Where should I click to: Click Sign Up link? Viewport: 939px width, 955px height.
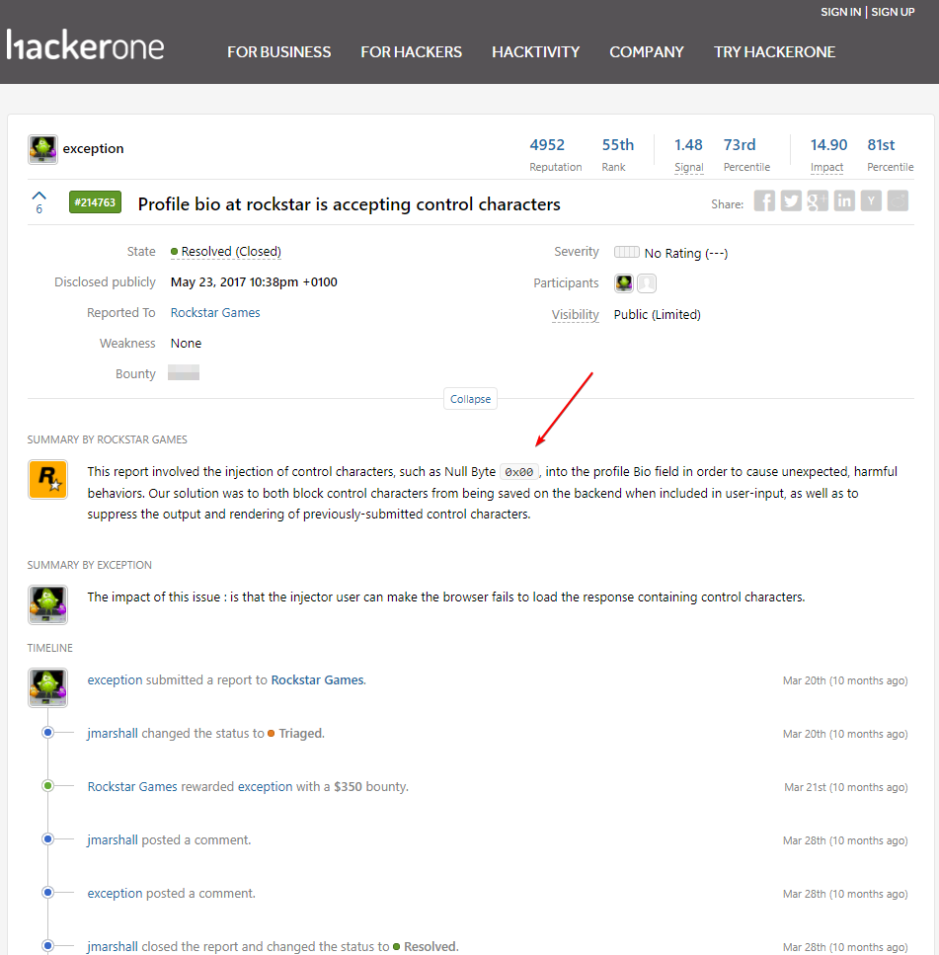point(893,12)
